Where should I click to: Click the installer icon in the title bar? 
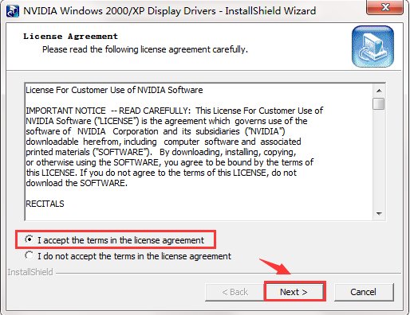pos(13,11)
